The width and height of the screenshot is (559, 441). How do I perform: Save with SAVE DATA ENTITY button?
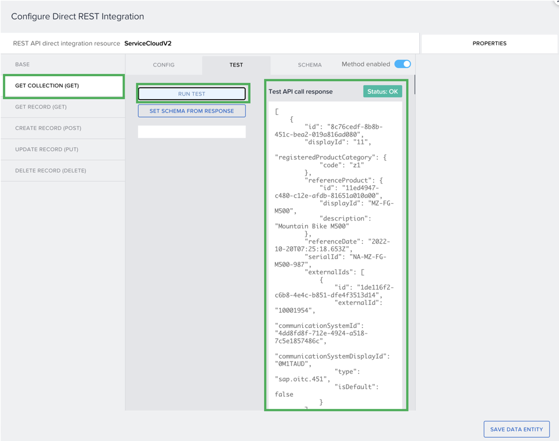point(516,429)
